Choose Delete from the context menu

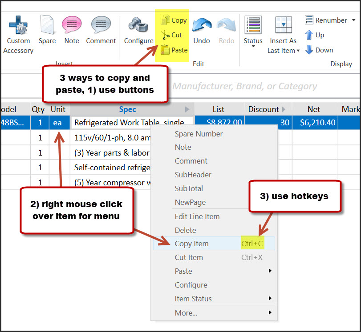tap(186, 230)
